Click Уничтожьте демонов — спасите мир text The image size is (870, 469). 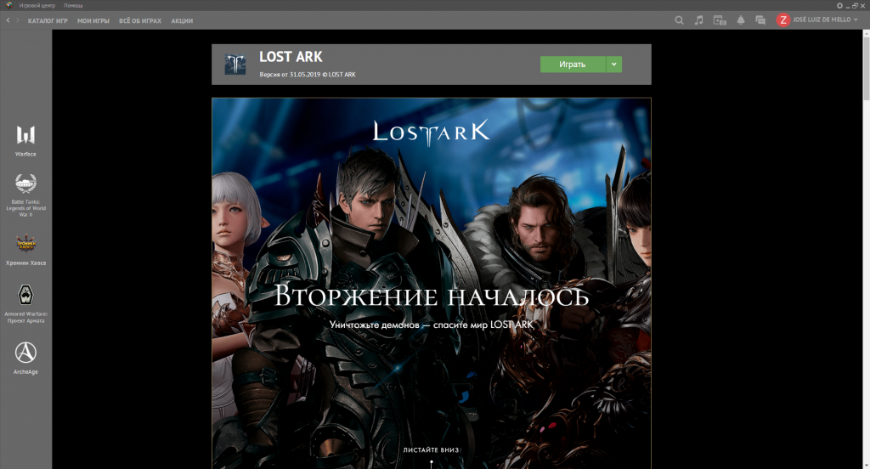tap(431, 325)
